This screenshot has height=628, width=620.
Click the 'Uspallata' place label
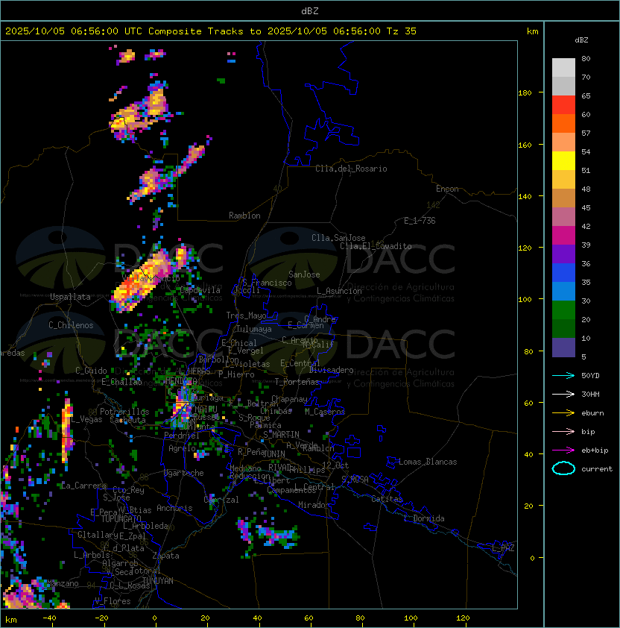pyautogui.click(x=70, y=297)
